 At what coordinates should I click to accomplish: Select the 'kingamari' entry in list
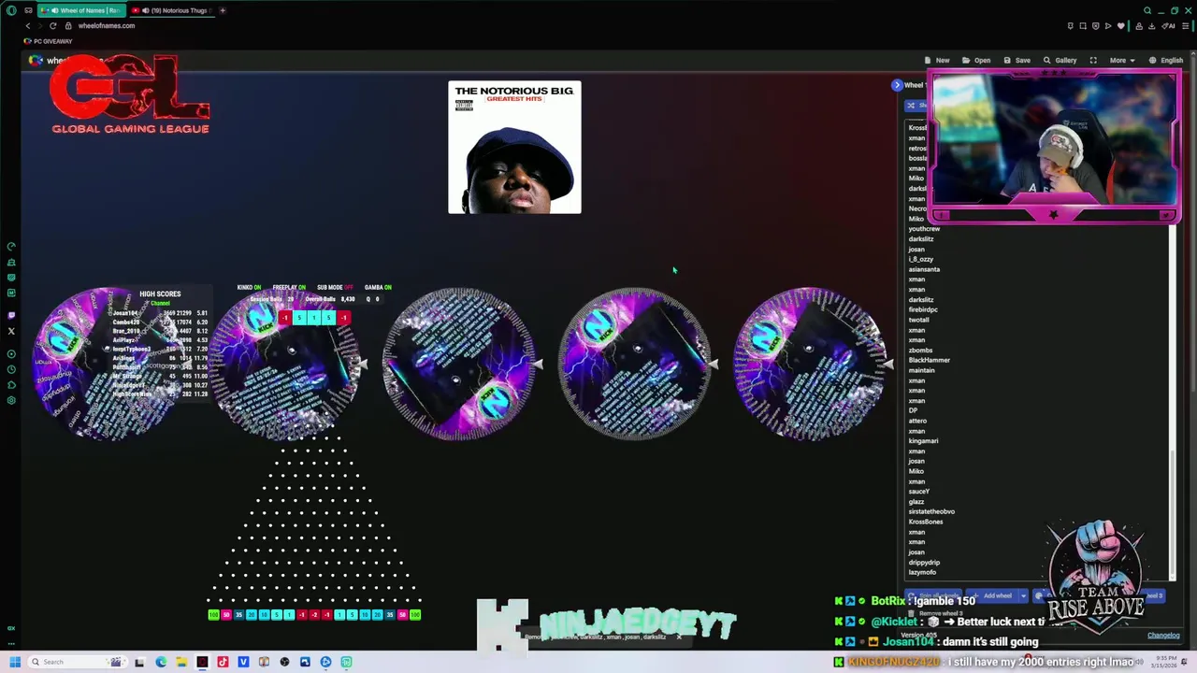(923, 440)
